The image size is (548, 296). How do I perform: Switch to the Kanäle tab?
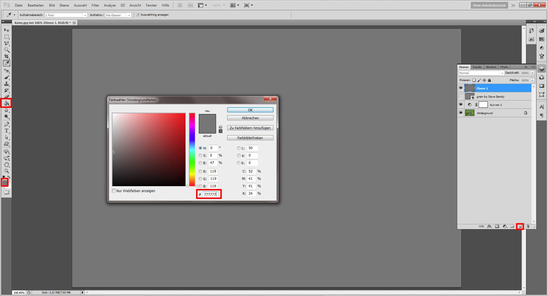point(477,67)
